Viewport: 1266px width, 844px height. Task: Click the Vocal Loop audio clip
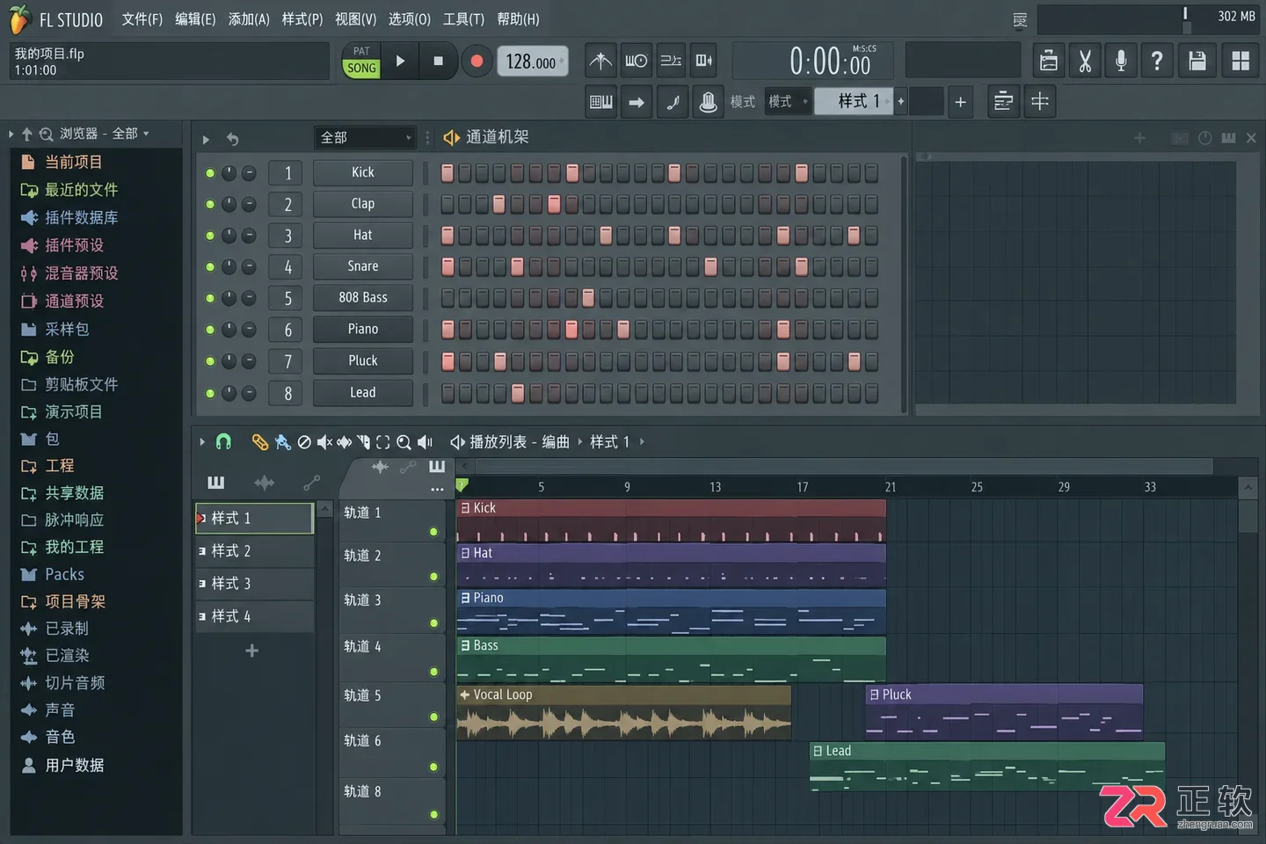624,713
